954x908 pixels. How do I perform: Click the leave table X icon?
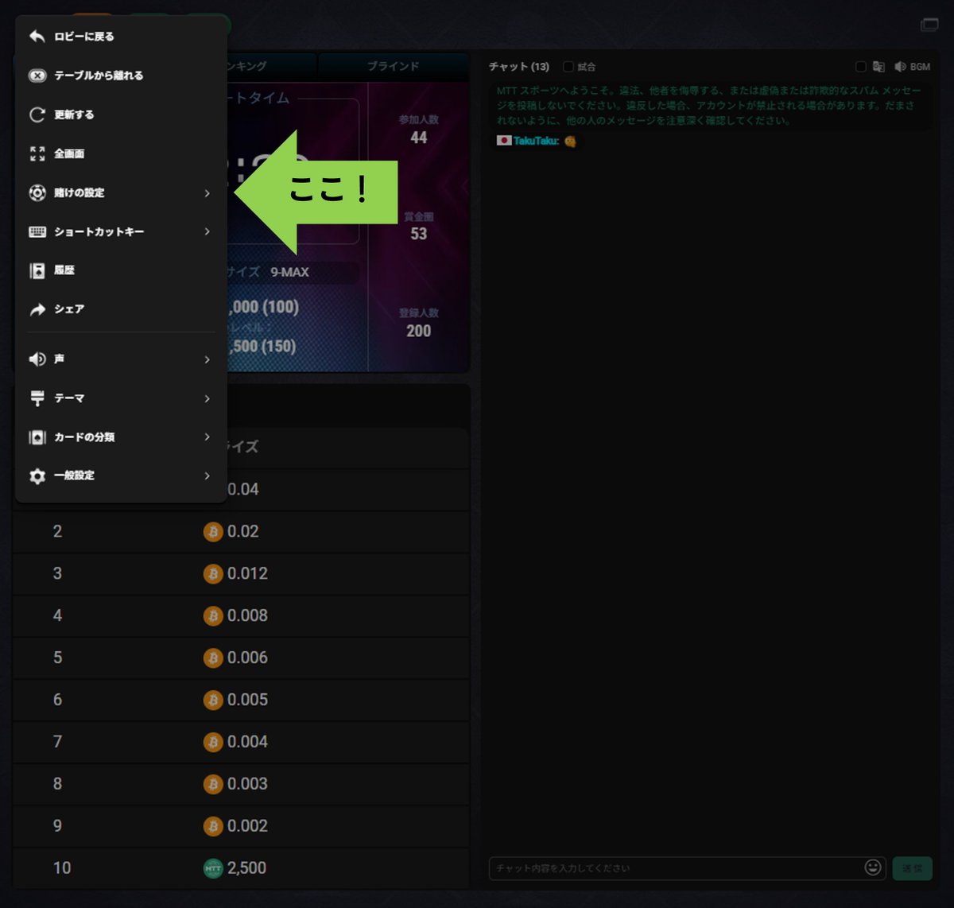tap(37, 76)
